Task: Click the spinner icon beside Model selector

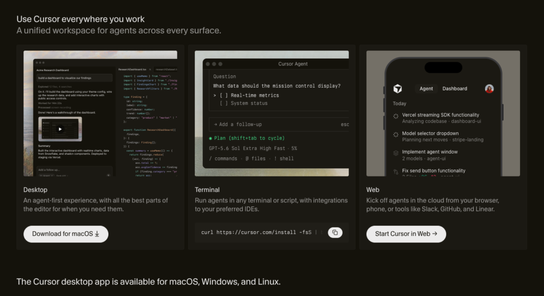Action: click(395, 134)
